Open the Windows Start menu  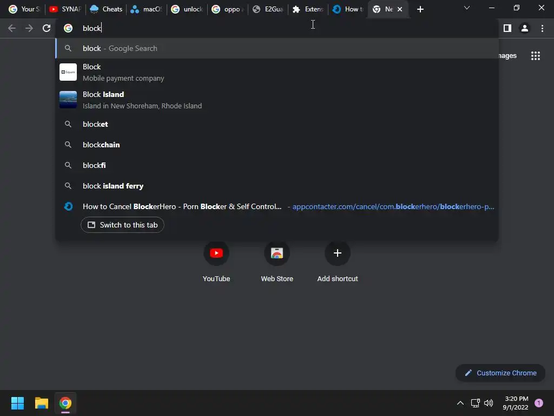17,403
